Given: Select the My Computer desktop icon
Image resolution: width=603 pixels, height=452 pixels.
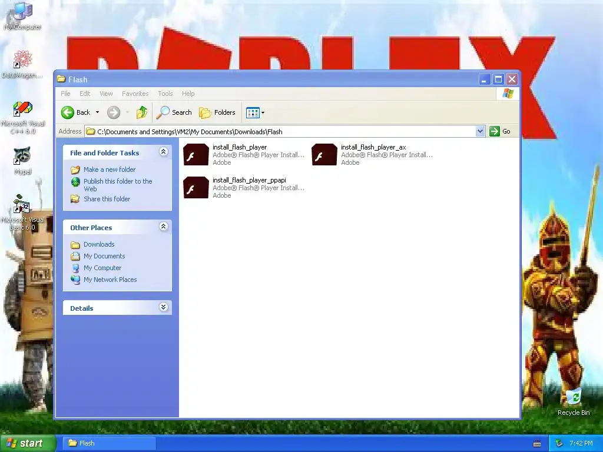Looking at the screenshot, I should coord(22,16).
